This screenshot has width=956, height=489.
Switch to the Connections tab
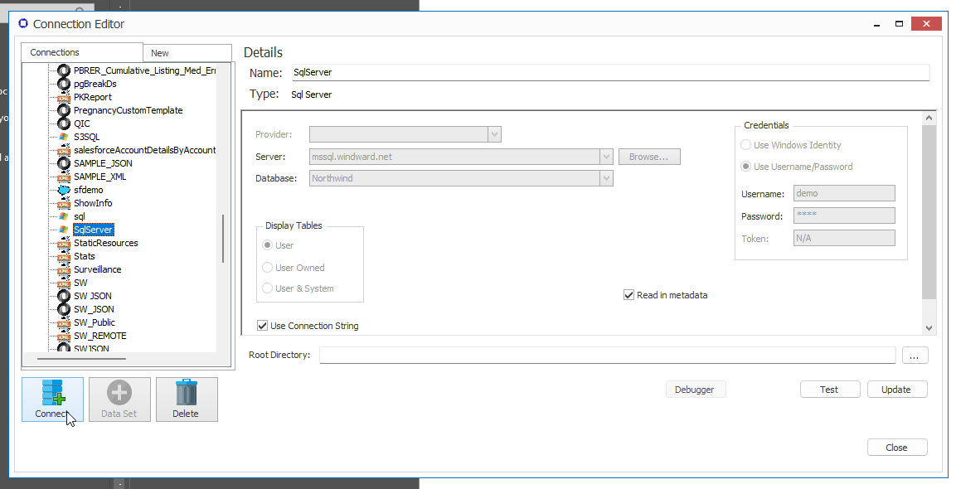click(82, 52)
